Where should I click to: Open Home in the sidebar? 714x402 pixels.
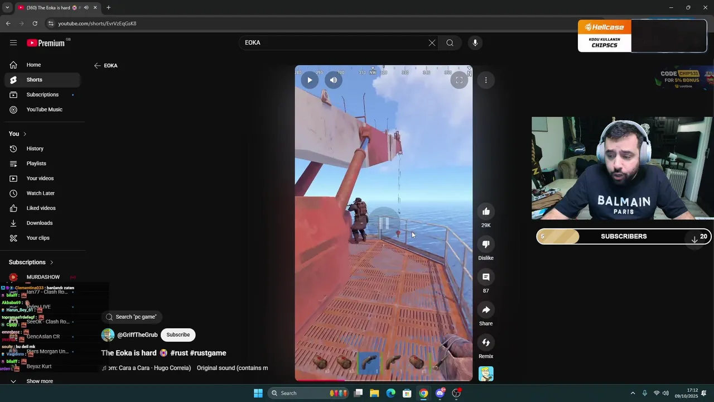42,65
